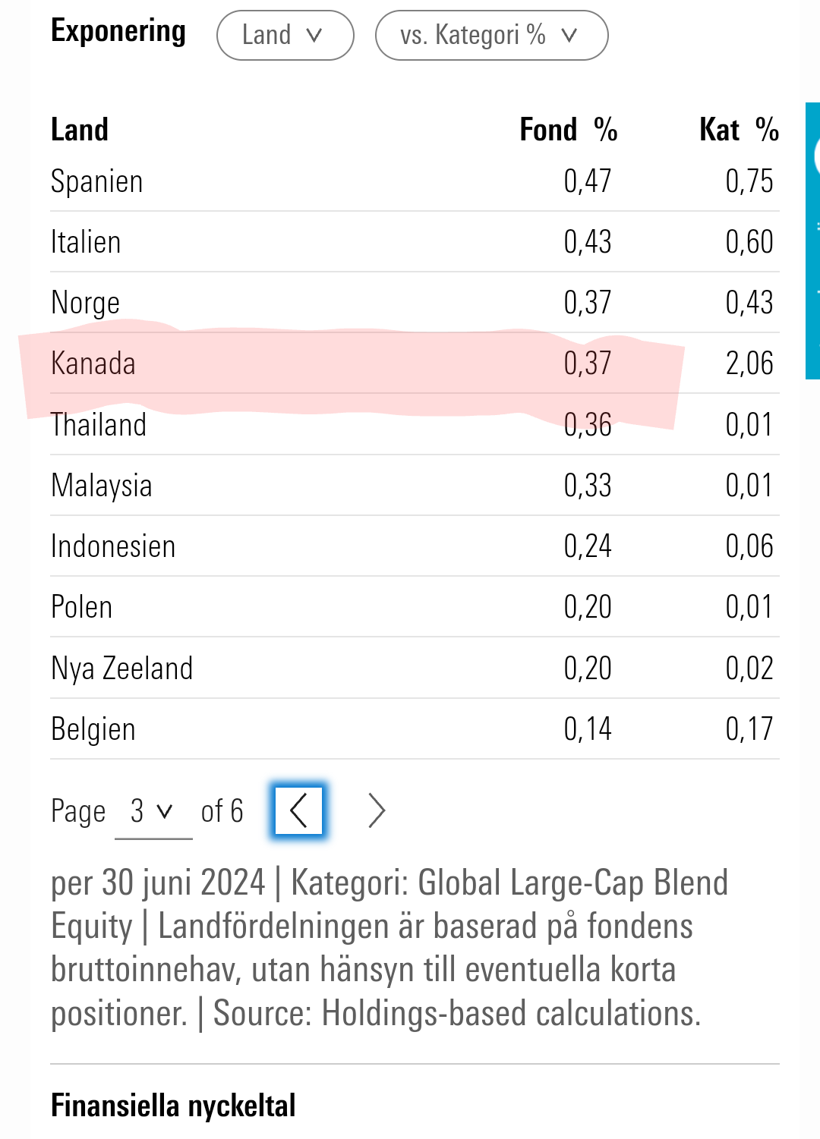
Task: Open the vs. Kategori % dropdown
Action: coord(491,35)
